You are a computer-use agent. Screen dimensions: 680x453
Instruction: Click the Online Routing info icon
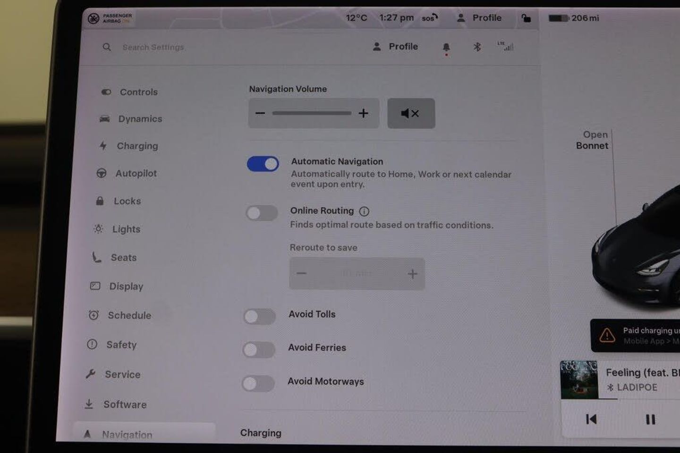pos(364,211)
